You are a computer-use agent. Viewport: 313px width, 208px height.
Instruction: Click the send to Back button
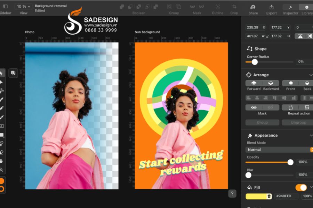pos(307,83)
